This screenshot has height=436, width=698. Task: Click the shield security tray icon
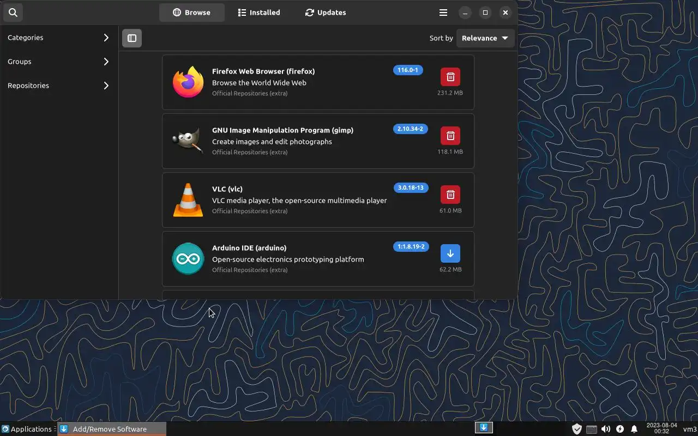click(576, 429)
